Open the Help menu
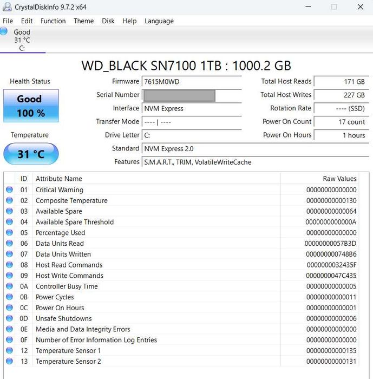The height and width of the screenshot is (379, 373). click(x=129, y=21)
